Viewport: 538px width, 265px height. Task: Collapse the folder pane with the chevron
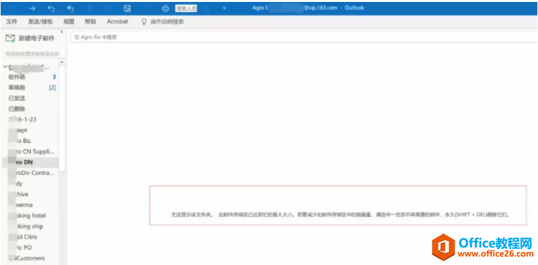[62, 32]
